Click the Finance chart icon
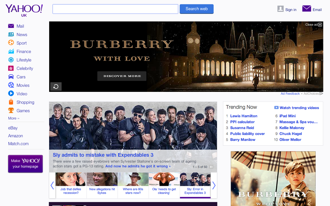The width and height of the screenshot is (330, 206). pyautogui.click(x=11, y=52)
